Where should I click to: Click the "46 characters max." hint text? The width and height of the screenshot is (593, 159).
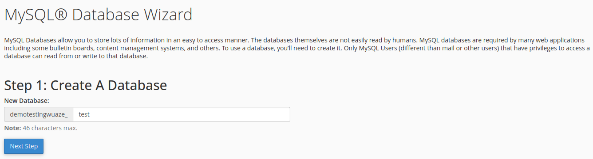click(x=50, y=128)
